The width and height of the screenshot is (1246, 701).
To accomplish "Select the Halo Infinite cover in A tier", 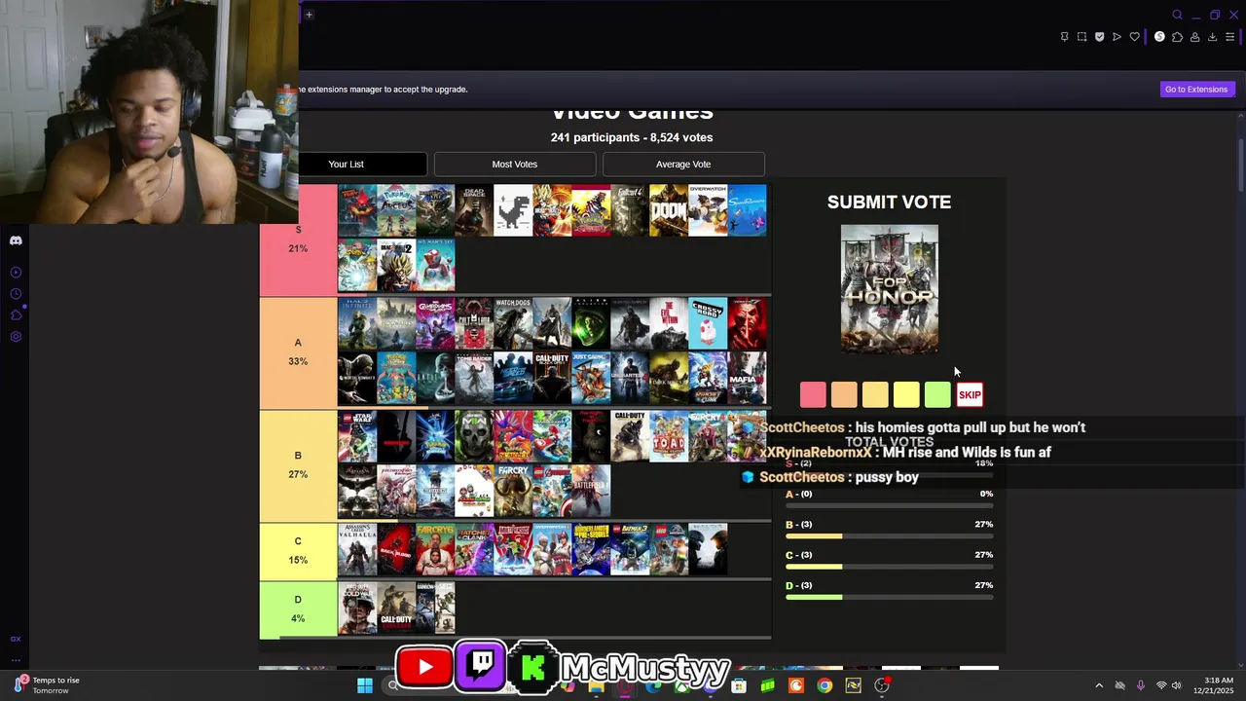I will point(357,323).
